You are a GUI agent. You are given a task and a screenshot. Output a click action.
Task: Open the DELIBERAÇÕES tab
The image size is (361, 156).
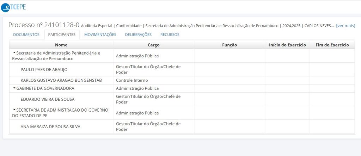(x=138, y=35)
